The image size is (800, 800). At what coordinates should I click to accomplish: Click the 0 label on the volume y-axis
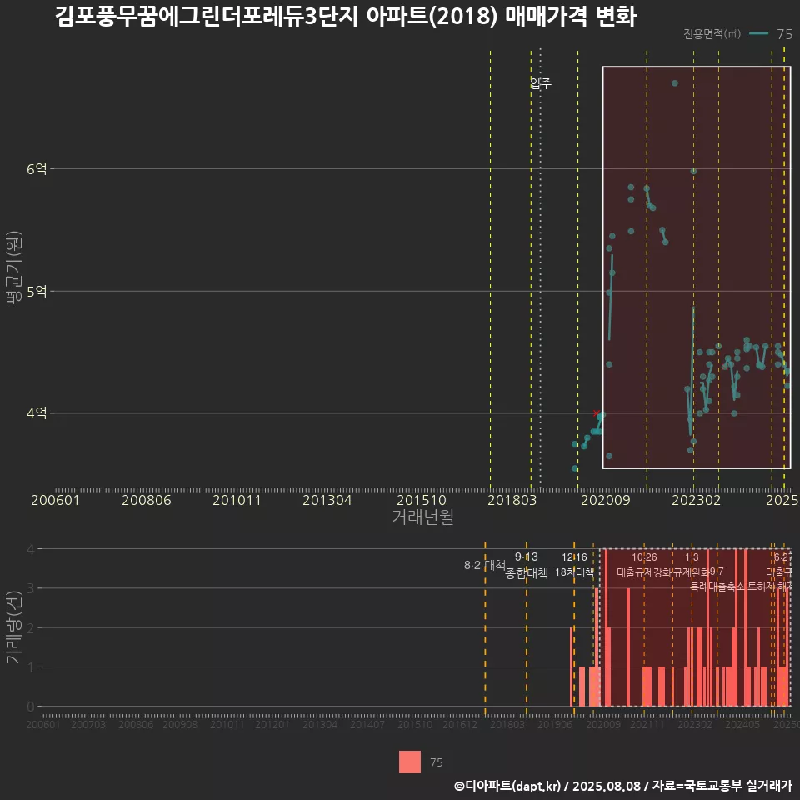tap(31, 707)
